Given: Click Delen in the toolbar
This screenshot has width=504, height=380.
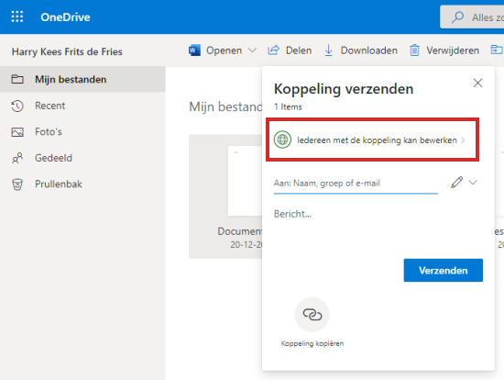Looking at the screenshot, I should 299,50.
